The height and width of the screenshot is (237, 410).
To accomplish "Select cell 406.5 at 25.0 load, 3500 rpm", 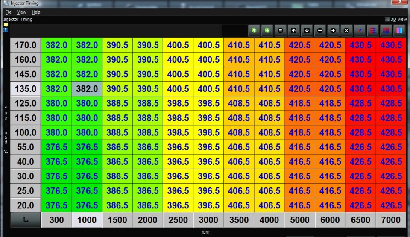I will pyautogui.click(x=239, y=191).
